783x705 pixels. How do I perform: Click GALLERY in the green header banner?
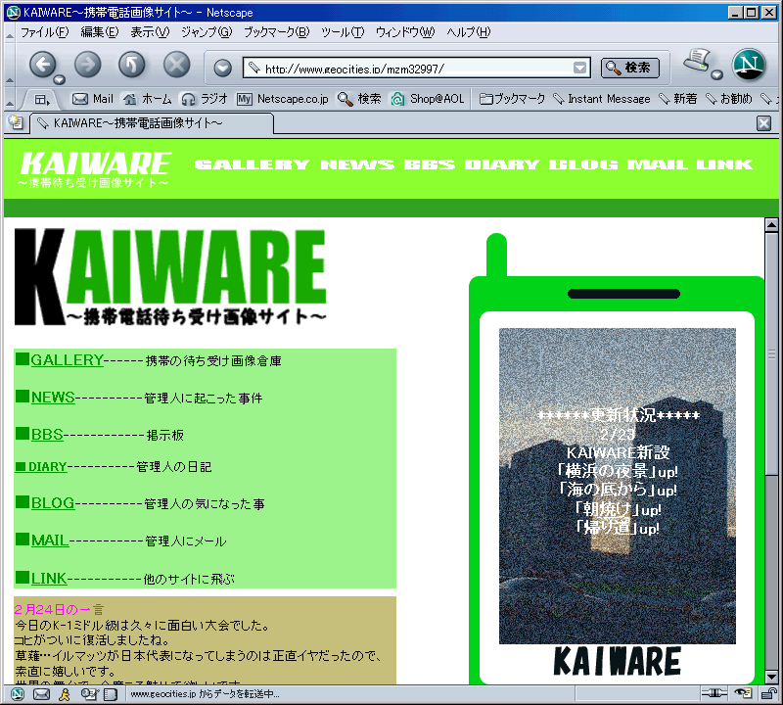click(x=253, y=164)
